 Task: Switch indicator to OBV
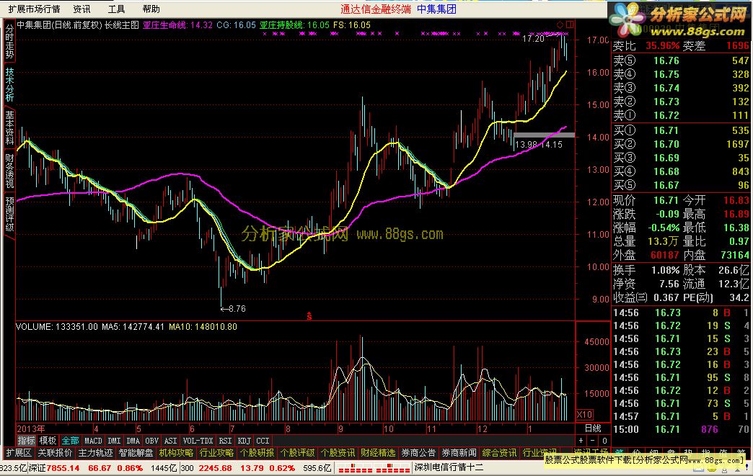point(151,441)
